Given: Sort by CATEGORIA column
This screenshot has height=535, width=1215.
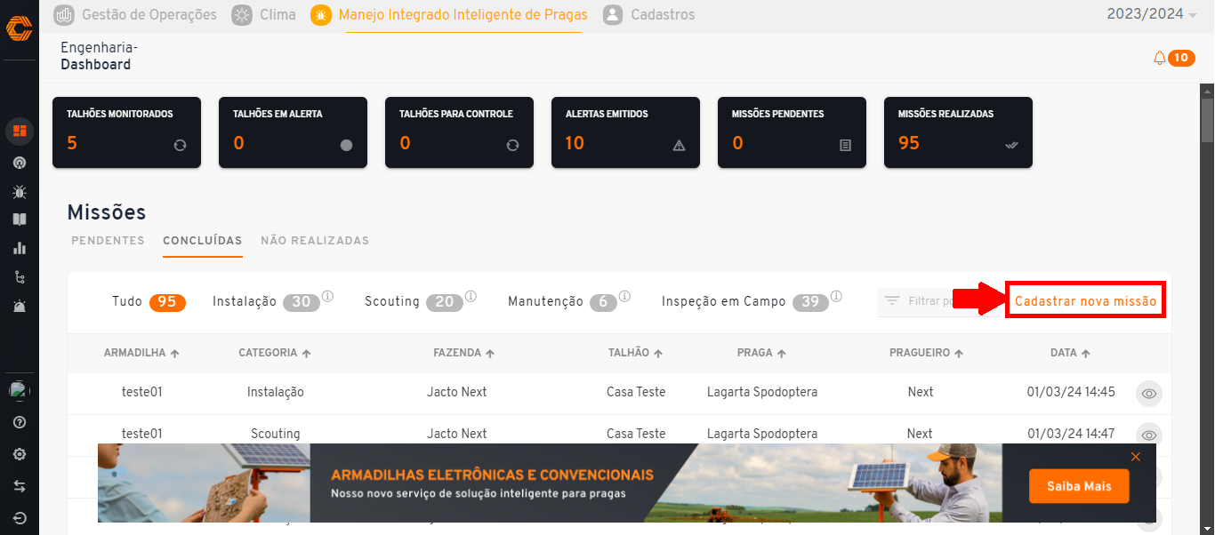Looking at the screenshot, I should tap(275, 353).
